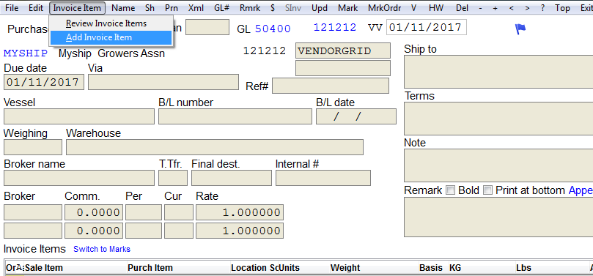Viewport: 593px width, 276px height.
Task: Click the Weighing input field
Action: [x=33, y=147]
